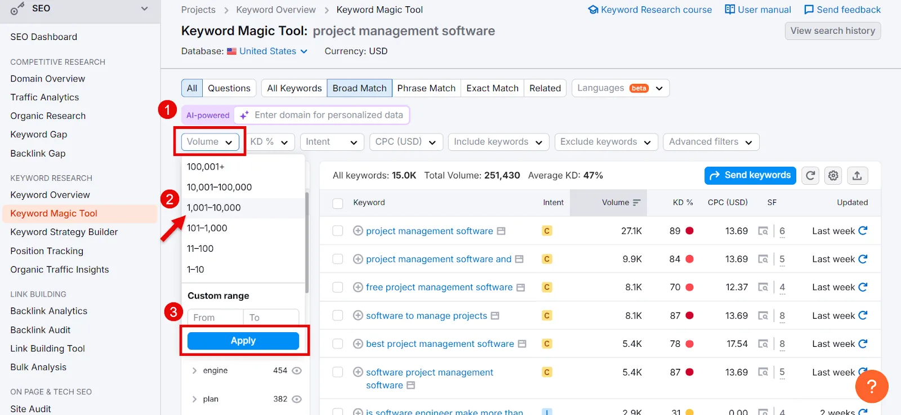Open the Keyword Research course link
901x415 pixels.
(x=650, y=10)
